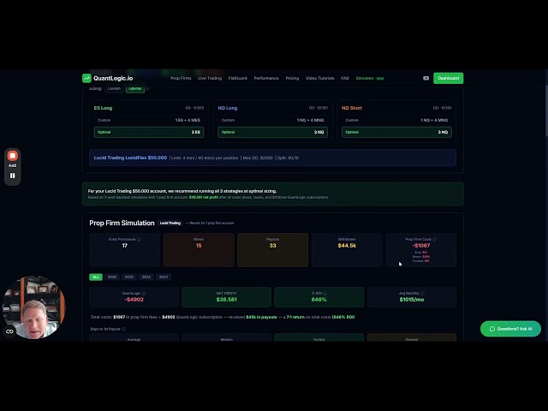Click the QuantLogic.io green logo icon
Screen dimensions: 548x411
tap(86, 78)
